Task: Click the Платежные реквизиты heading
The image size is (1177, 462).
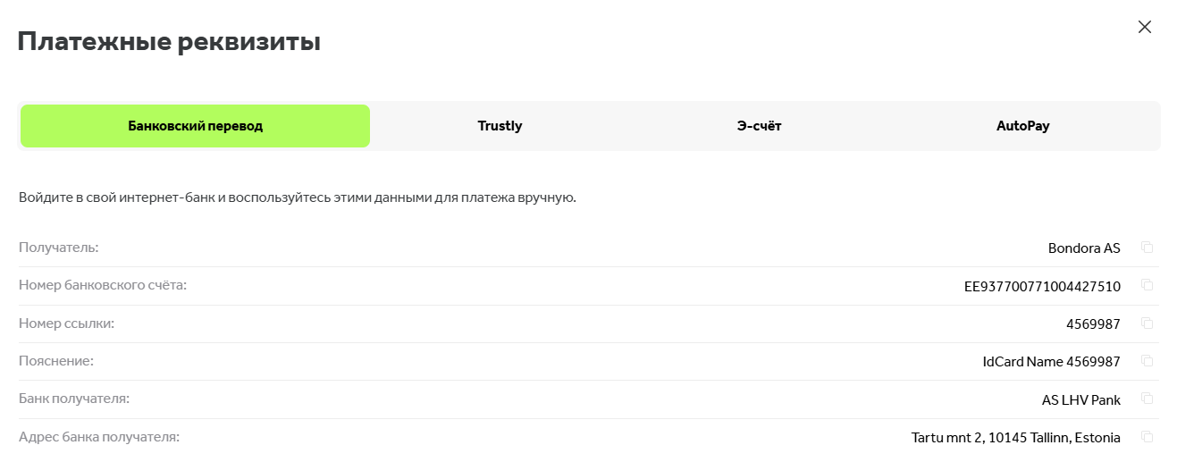Action: pos(169,42)
